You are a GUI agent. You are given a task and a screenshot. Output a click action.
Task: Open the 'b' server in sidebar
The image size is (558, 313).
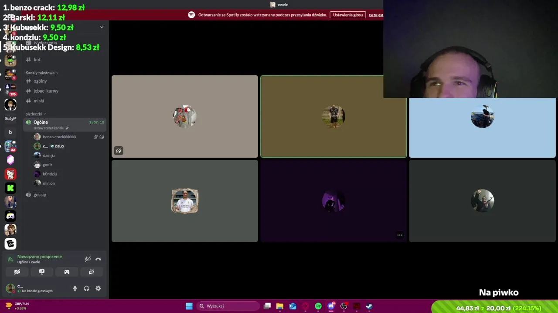(x=10, y=132)
